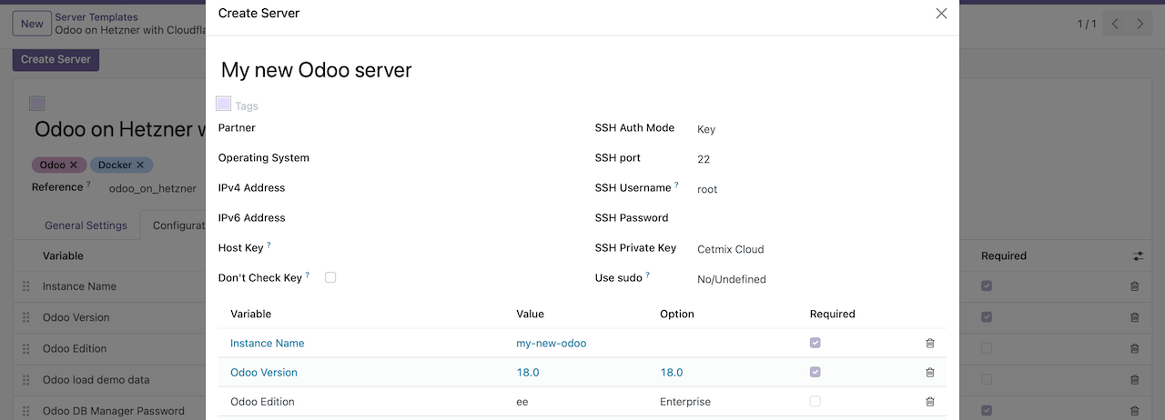Toggle background Required checkbox for Odoo DB Manager Password

click(987, 410)
